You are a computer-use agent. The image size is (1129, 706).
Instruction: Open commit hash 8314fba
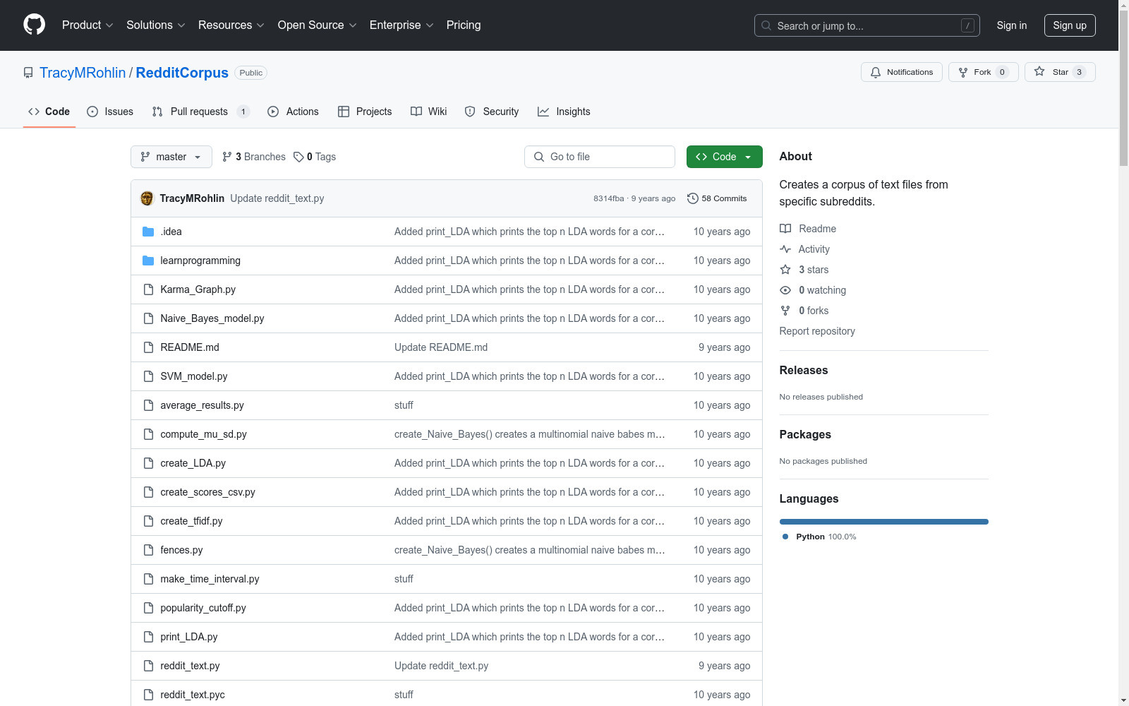coord(609,198)
